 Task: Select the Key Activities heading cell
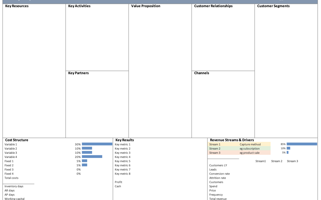79,6
